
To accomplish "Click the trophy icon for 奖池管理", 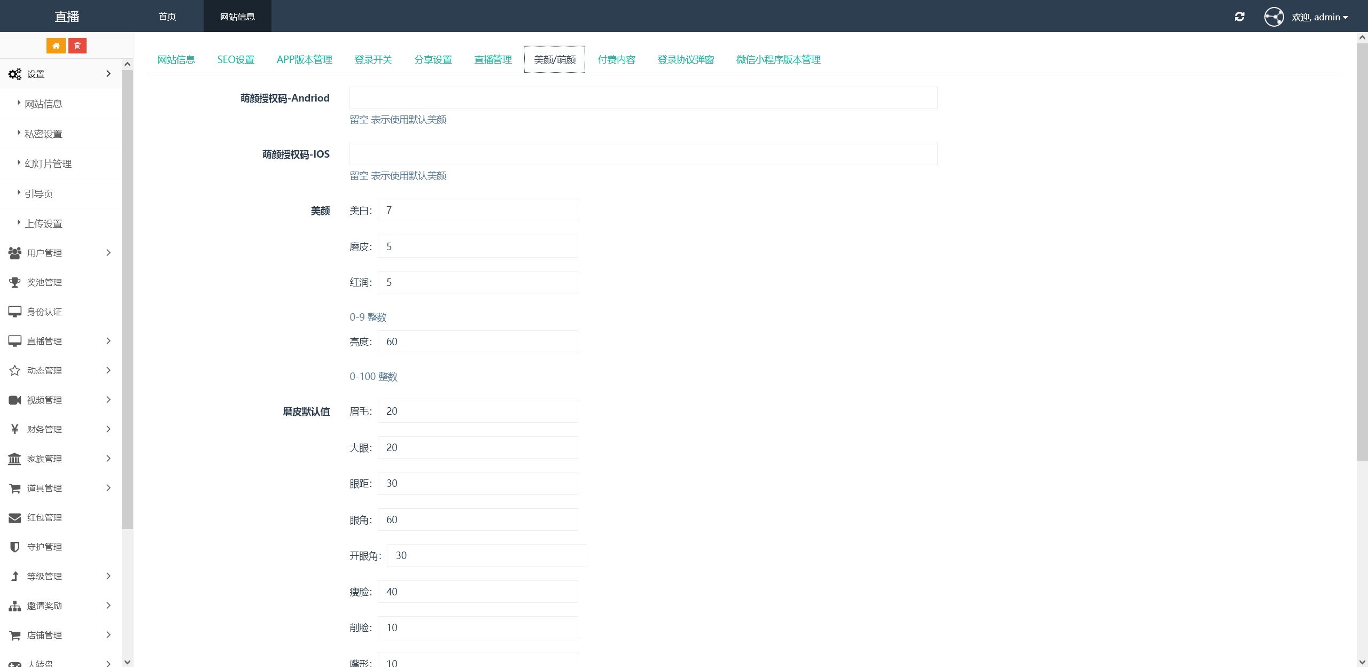I will click(x=14, y=282).
